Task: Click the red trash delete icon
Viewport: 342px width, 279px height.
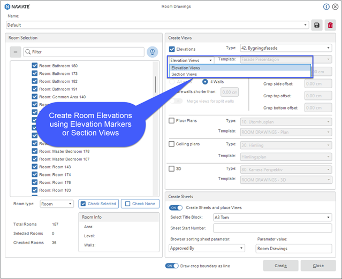Action: click(x=330, y=25)
